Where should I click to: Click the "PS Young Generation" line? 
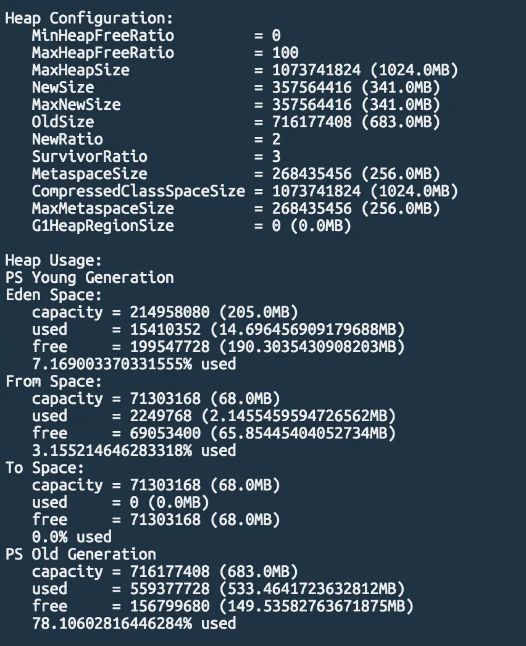click(x=90, y=277)
